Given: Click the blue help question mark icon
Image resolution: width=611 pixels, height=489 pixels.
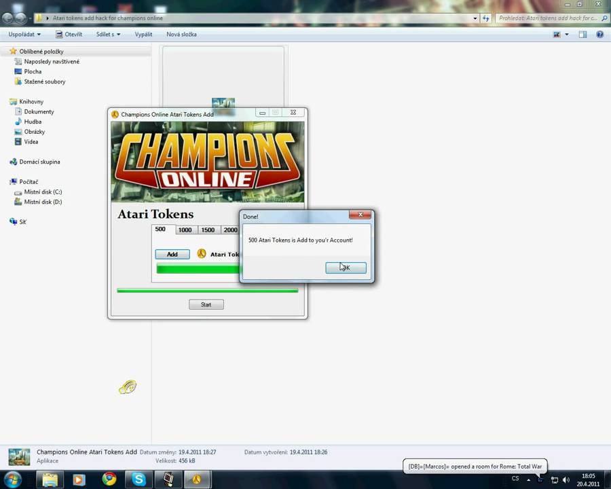Looking at the screenshot, I should tap(599, 35).
